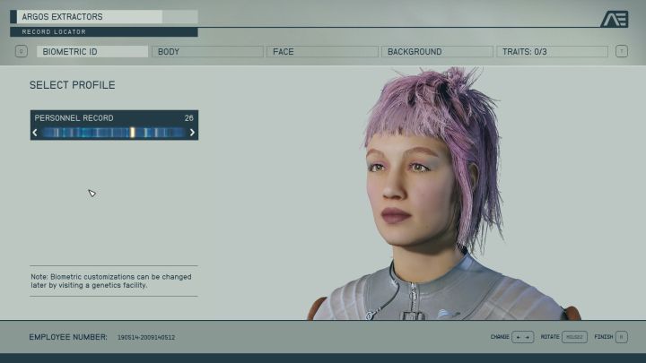Click the Finish button label
This screenshot has height=363, width=646.
pyautogui.click(x=603, y=337)
